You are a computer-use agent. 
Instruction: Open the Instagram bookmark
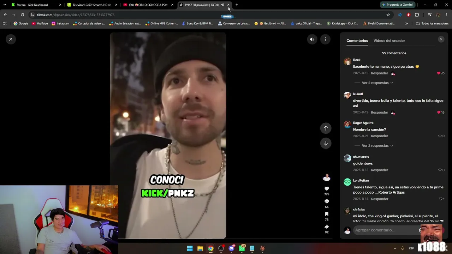60,24
